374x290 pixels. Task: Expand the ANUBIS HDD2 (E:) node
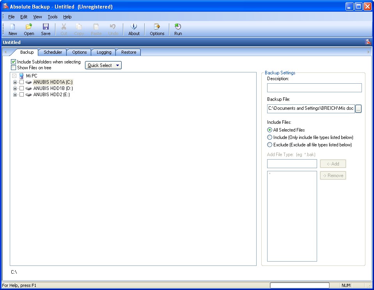pyautogui.click(x=15, y=95)
